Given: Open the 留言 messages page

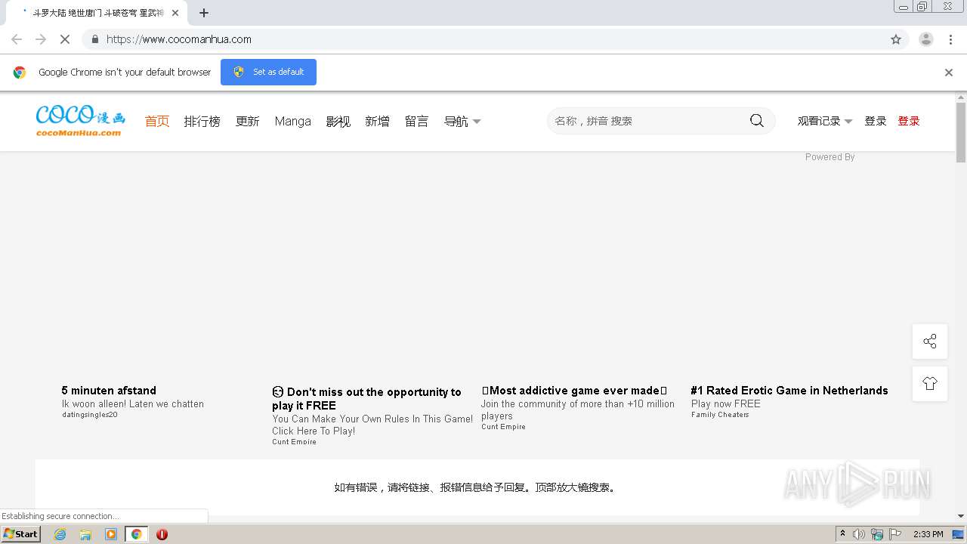Looking at the screenshot, I should tap(416, 121).
